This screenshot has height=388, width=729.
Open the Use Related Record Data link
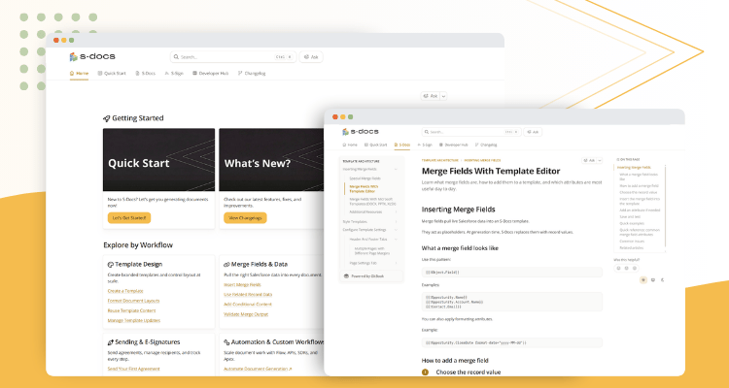[248, 295]
